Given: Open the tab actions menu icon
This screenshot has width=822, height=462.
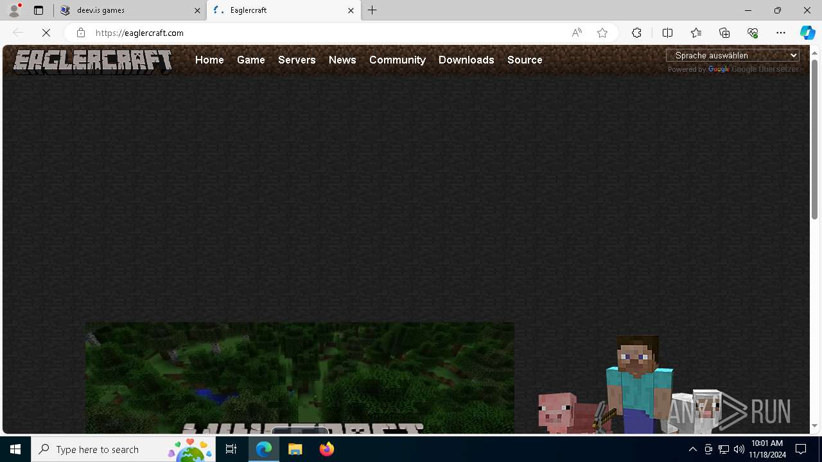Looking at the screenshot, I should 39,10.
